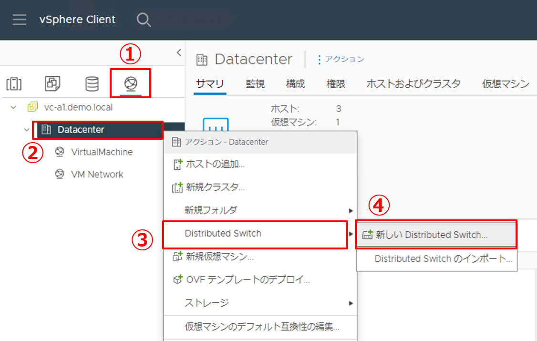Select 新しい Distributed Switch submenu item
The image size is (537, 341).
coord(432,235)
